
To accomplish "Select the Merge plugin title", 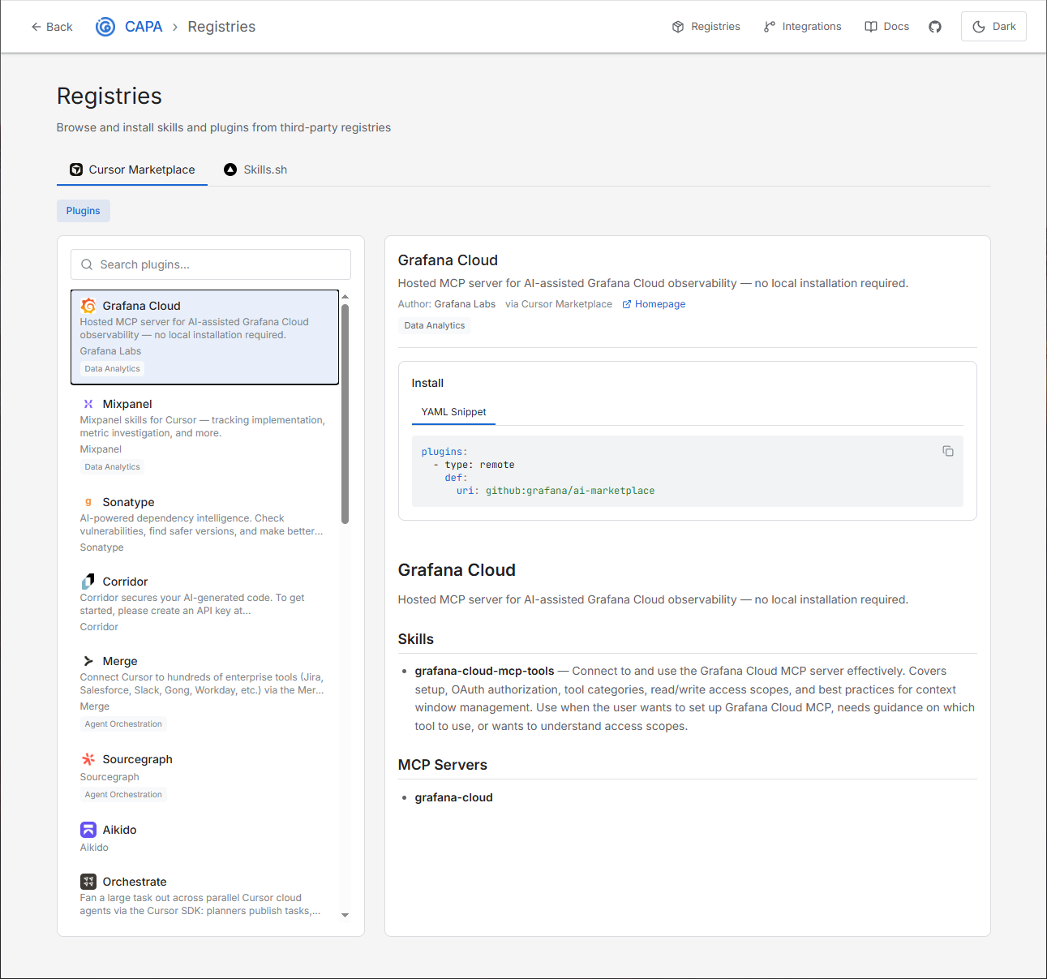I will point(120,661).
